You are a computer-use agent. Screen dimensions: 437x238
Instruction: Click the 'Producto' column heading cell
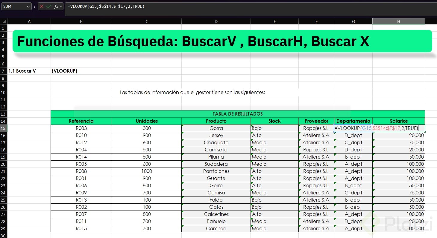(216, 121)
